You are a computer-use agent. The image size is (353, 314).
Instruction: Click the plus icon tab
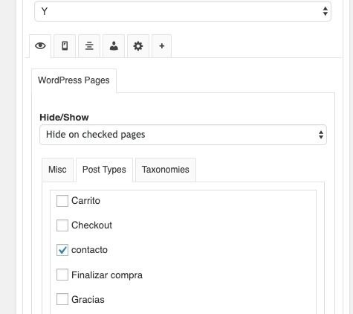(x=162, y=46)
